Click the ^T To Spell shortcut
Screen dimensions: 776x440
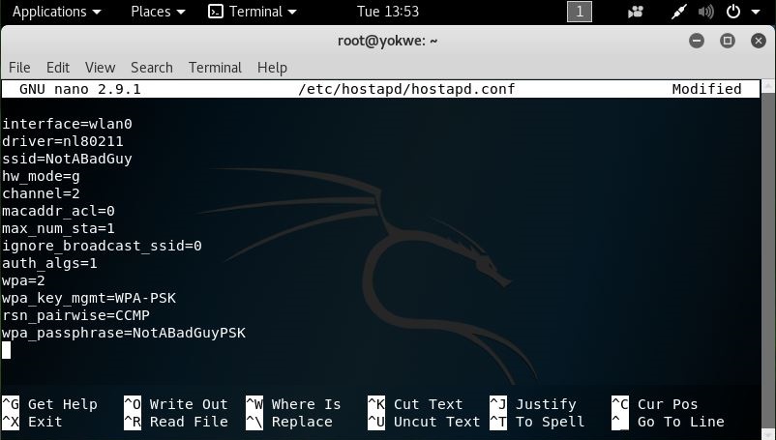tap(537, 422)
